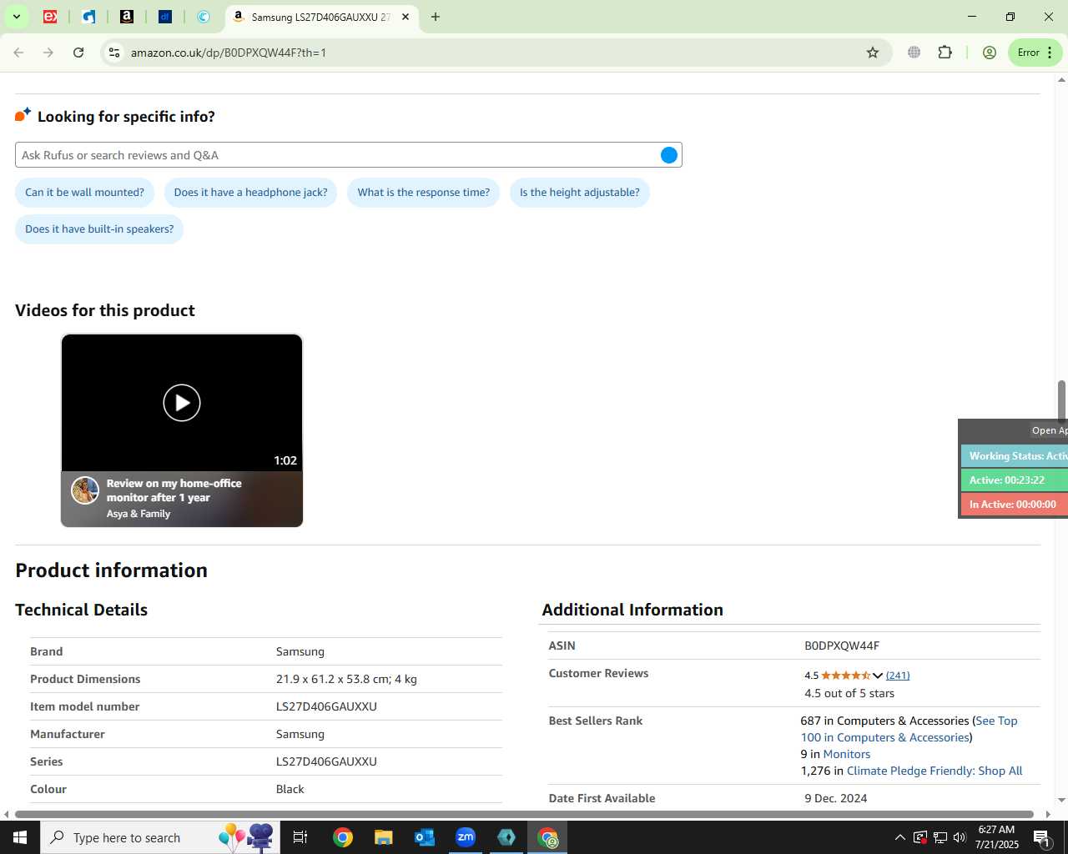Close the Samsung LS27D406GAUXXU tab
This screenshot has height=854, width=1068.
pos(406,17)
